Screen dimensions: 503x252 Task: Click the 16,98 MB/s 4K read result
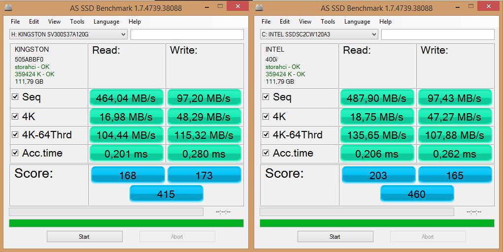[126, 117]
